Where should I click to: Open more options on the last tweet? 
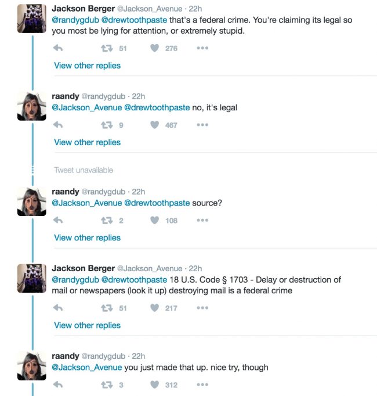coord(202,384)
